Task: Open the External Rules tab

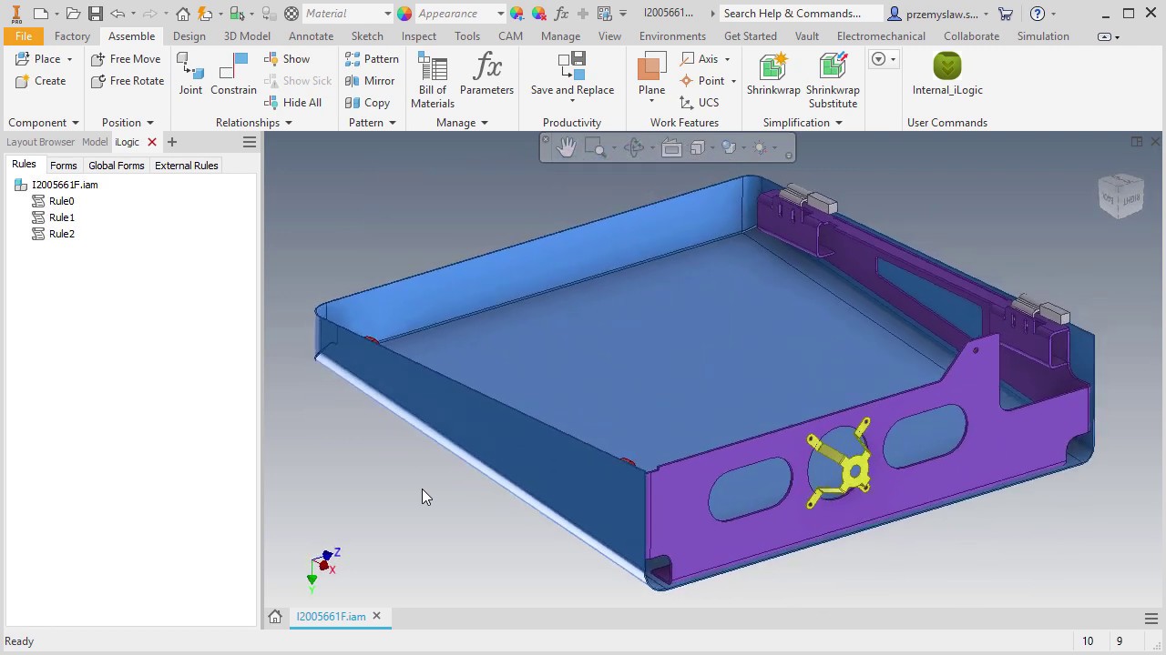Action: click(187, 166)
